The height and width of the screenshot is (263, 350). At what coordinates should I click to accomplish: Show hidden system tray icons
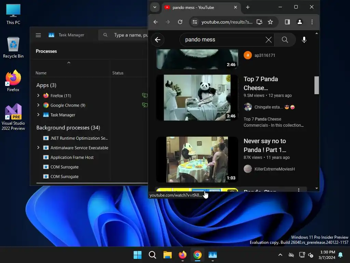[x=280, y=255]
